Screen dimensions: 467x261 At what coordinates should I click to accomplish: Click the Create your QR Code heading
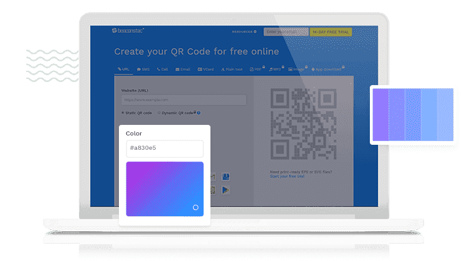pos(197,52)
